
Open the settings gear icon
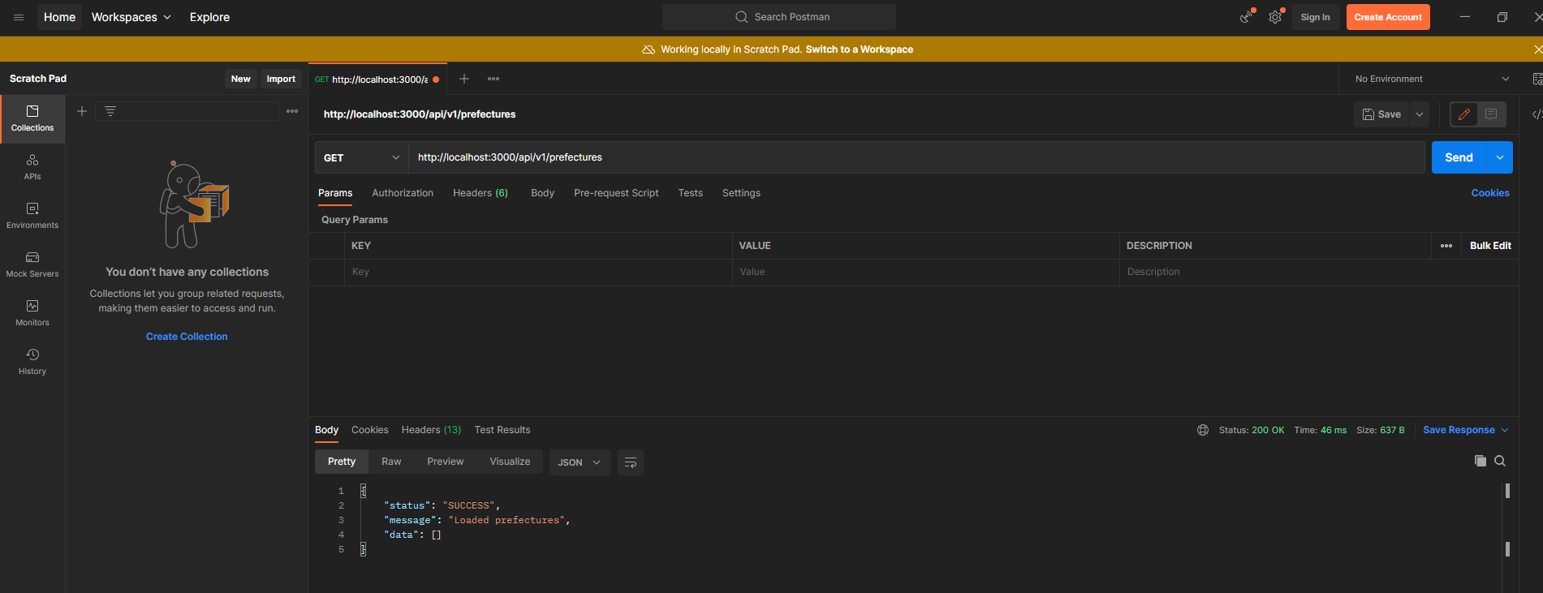(1275, 17)
